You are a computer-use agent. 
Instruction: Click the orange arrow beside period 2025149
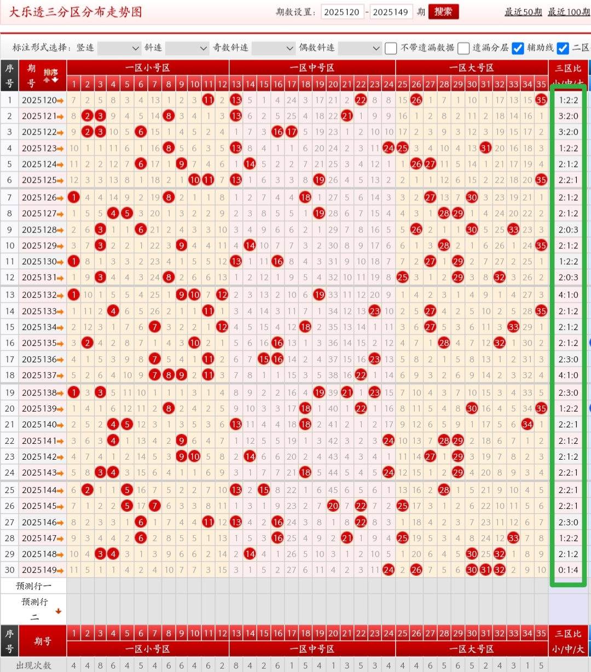tap(61, 570)
